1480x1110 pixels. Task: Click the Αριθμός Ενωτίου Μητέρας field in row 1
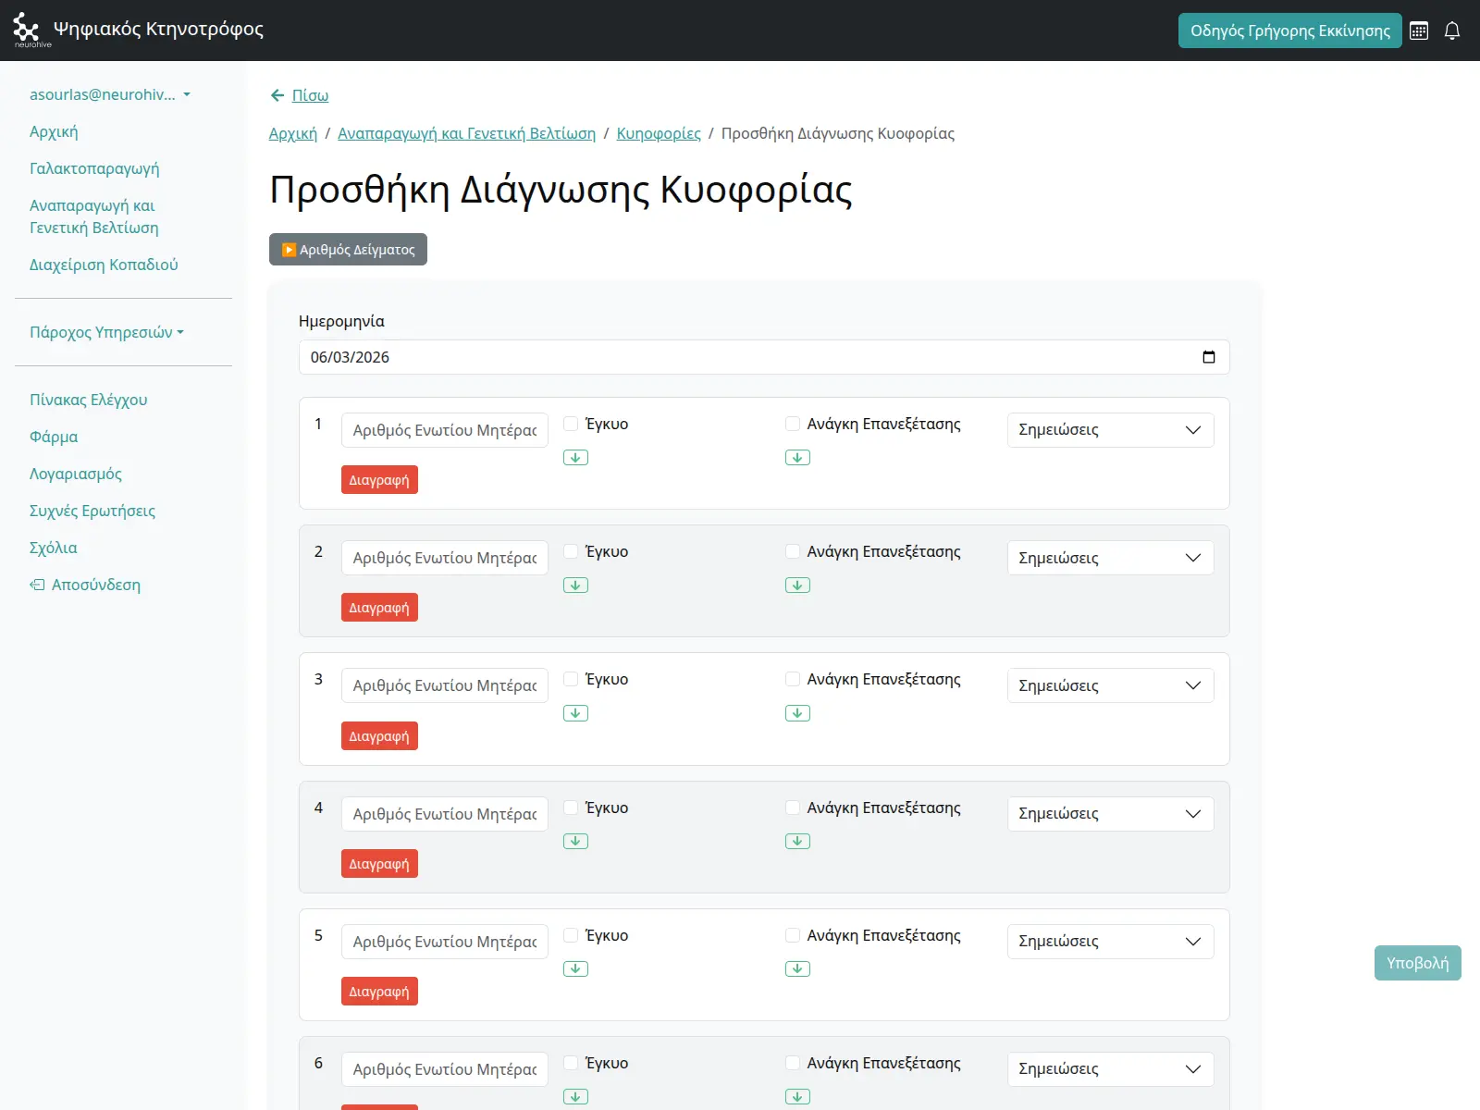click(445, 430)
